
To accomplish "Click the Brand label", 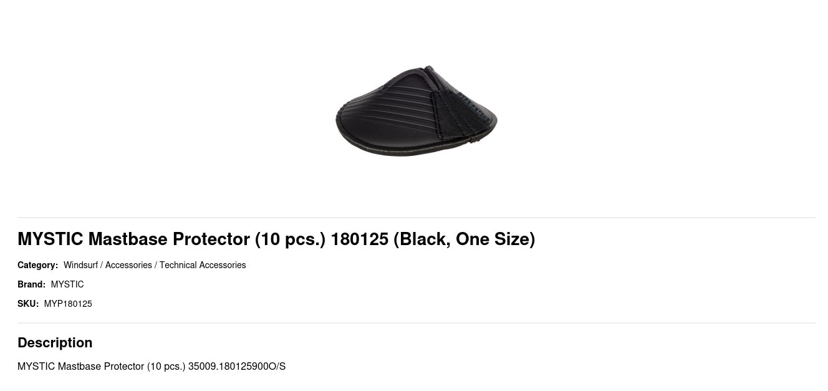I will 31,284.
